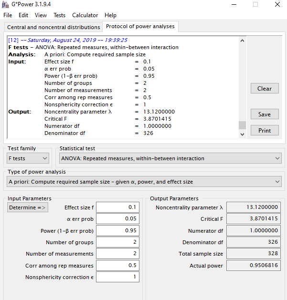The image size is (287, 300).
Task: Click the G*Power app icon in title bar
Action: point(5,4)
